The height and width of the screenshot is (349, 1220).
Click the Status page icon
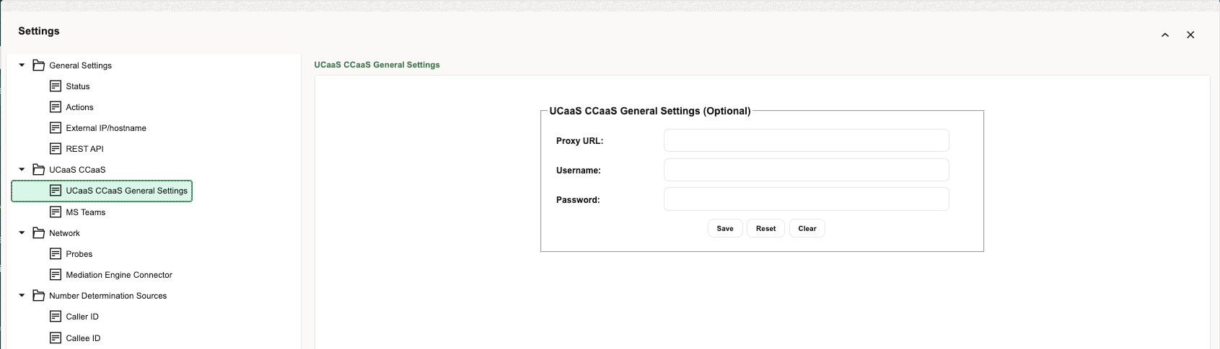(x=56, y=86)
